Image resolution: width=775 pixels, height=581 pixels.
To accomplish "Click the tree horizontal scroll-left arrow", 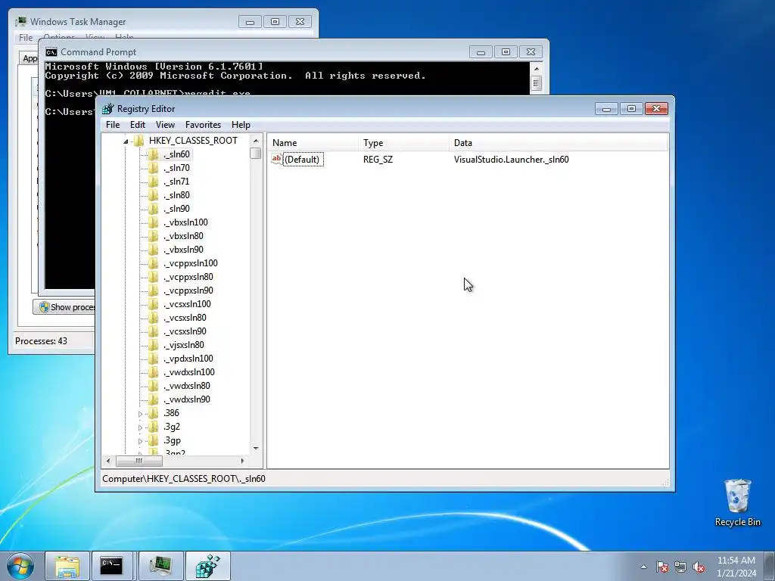I will point(108,461).
